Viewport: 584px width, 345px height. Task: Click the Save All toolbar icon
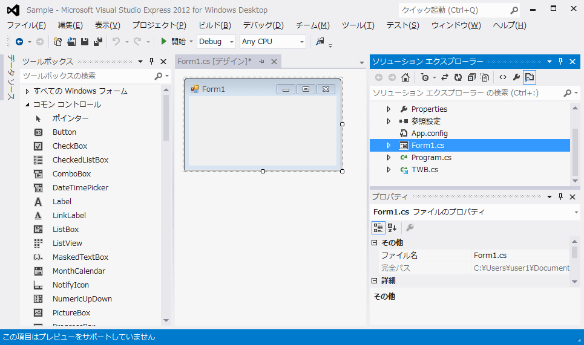click(x=98, y=42)
